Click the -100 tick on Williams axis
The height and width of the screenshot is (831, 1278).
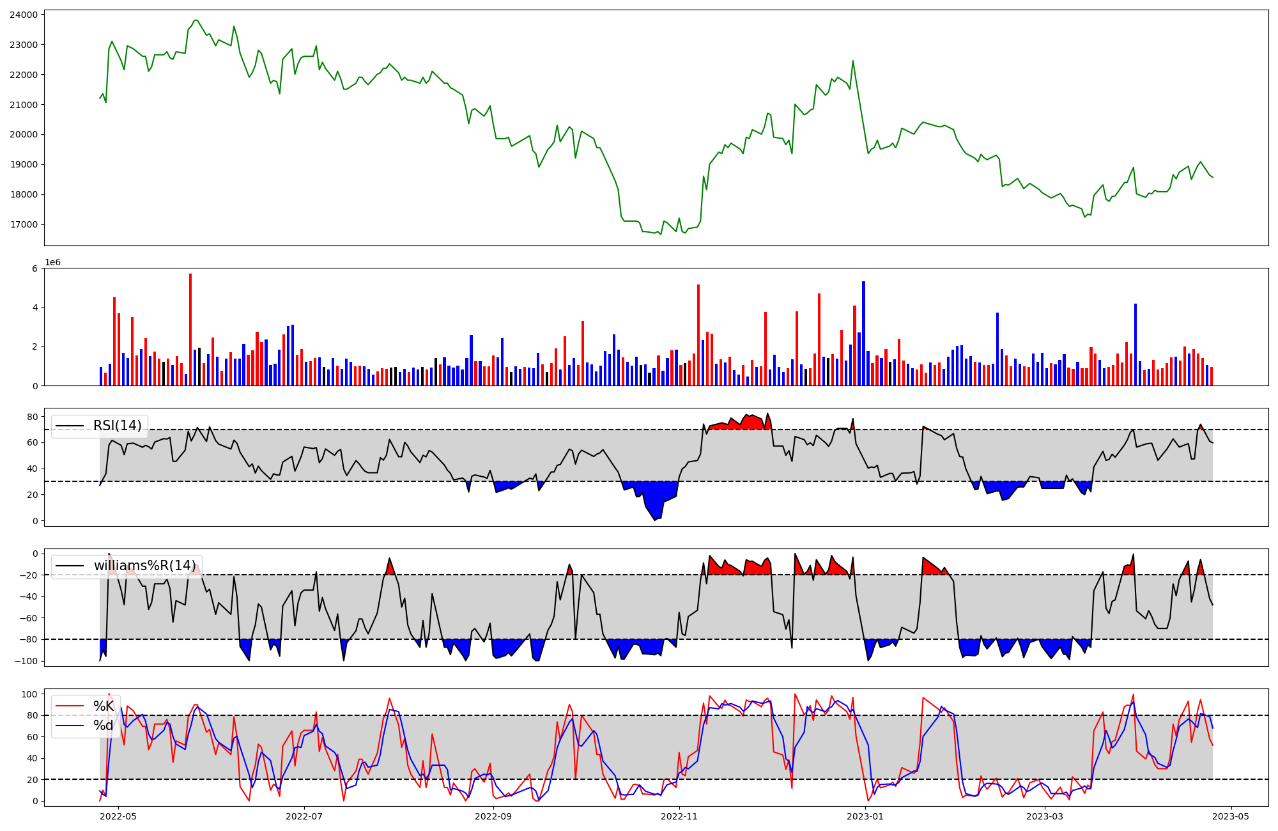coord(26,661)
